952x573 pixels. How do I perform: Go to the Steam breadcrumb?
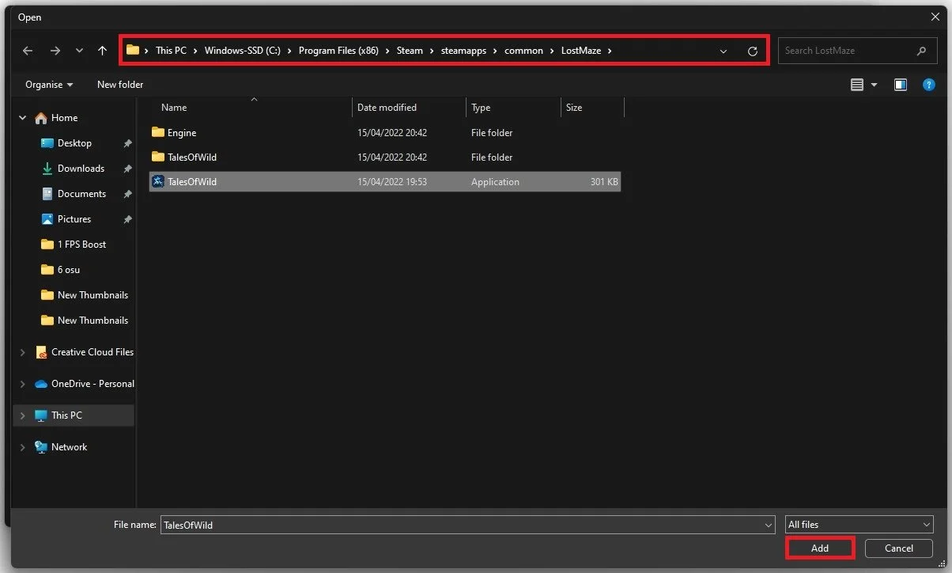(410, 51)
